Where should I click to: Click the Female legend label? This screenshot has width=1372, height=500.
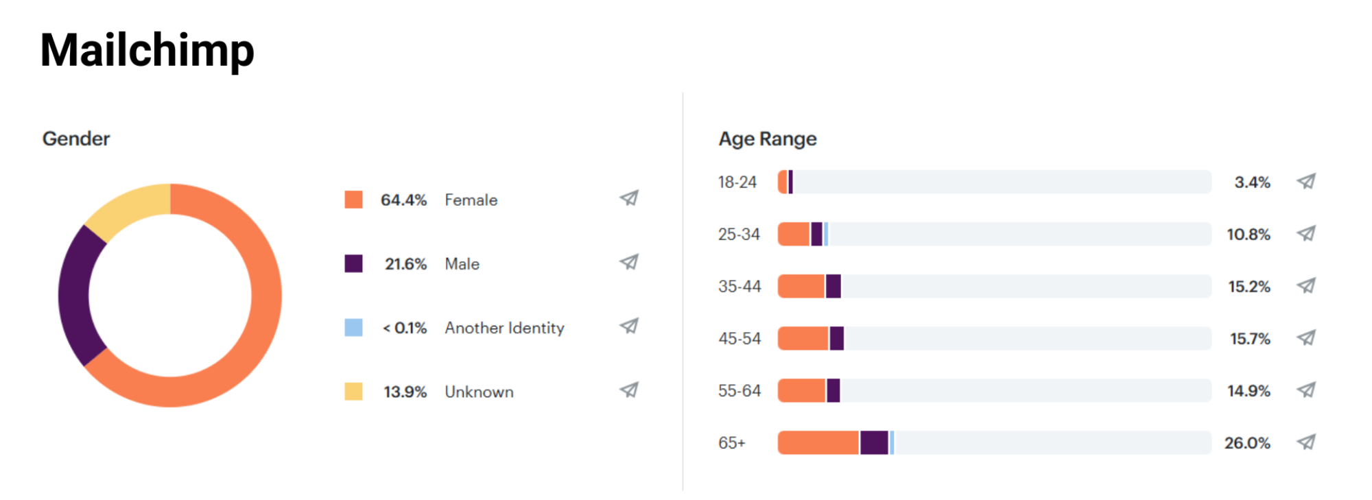471,200
